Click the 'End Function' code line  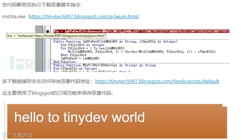[x=64, y=62]
